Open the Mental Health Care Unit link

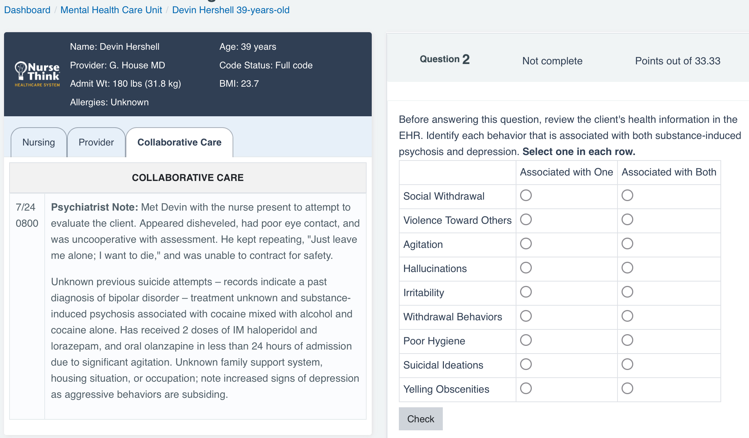pos(111,10)
